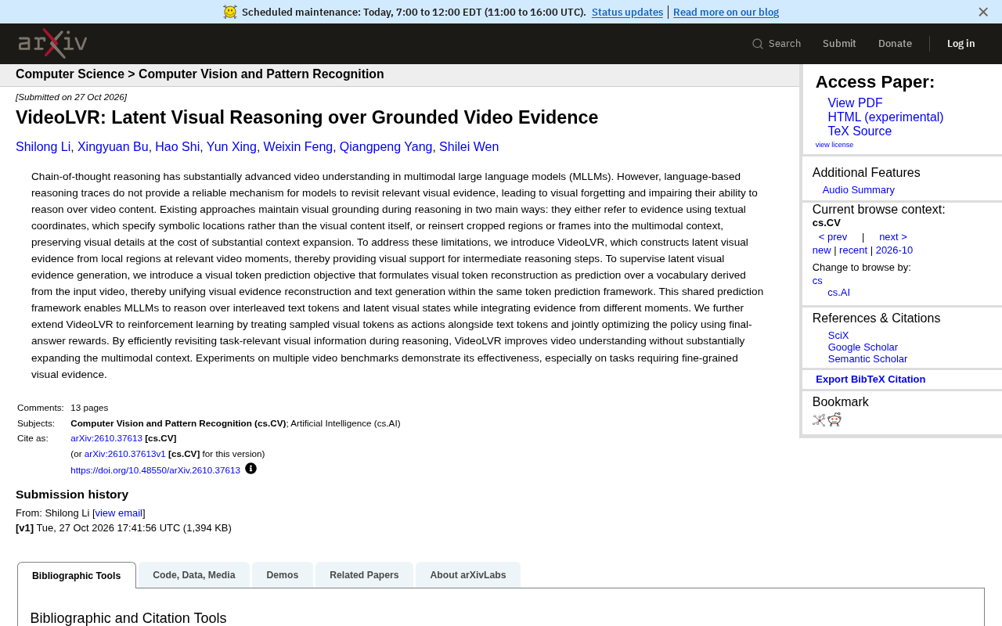Screen dimensions: 1002x626
Task: Click Export BibTeX Citation
Action: tap(870, 380)
